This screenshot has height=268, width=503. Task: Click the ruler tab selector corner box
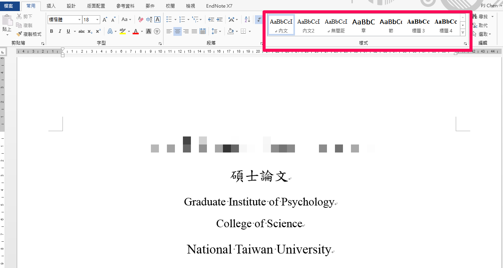3,51
